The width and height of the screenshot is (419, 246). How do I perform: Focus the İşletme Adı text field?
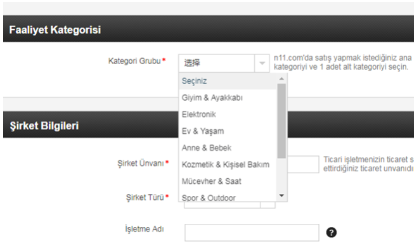[252, 232]
